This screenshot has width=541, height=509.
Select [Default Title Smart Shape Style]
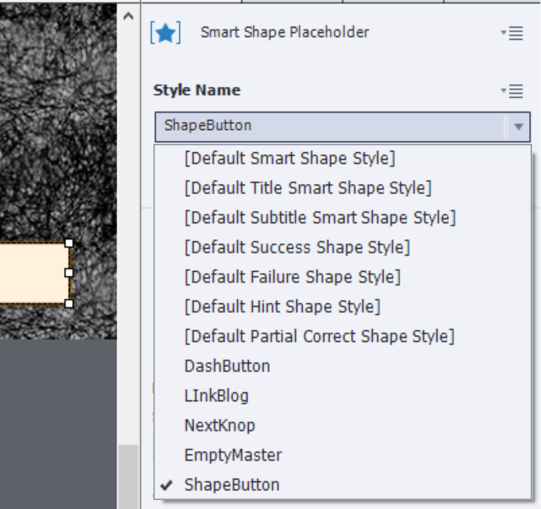[x=308, y=188]
